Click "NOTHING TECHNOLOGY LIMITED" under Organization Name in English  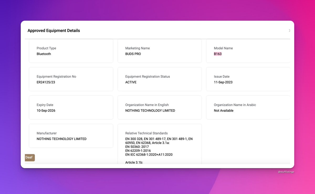click(150, 110)
